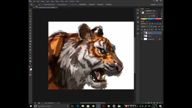This screenshot has width=192, height=108.
Task: Click the Actual Pixels button
Action: coord(83,4)
